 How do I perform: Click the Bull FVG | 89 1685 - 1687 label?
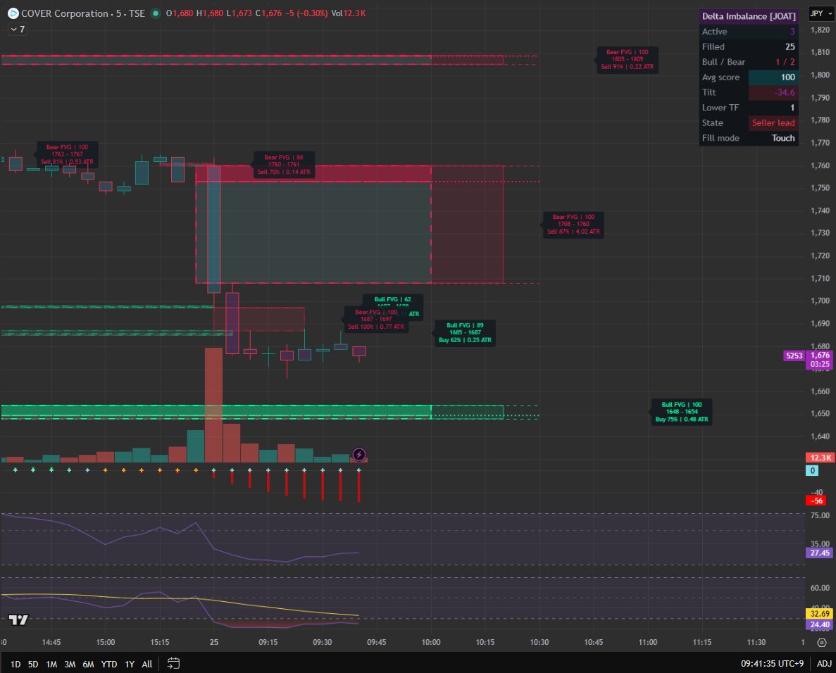point(465,332)
